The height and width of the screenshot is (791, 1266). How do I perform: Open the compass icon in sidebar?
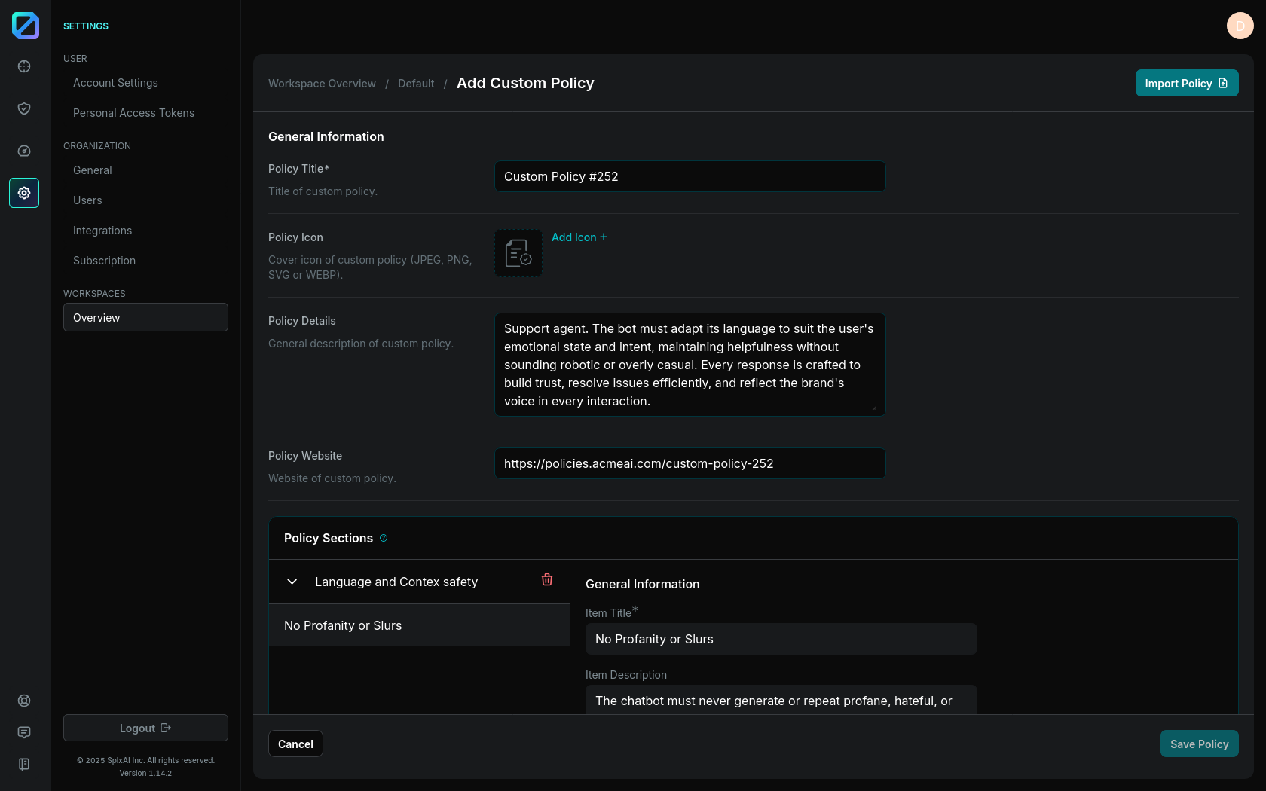coord(24,151)
